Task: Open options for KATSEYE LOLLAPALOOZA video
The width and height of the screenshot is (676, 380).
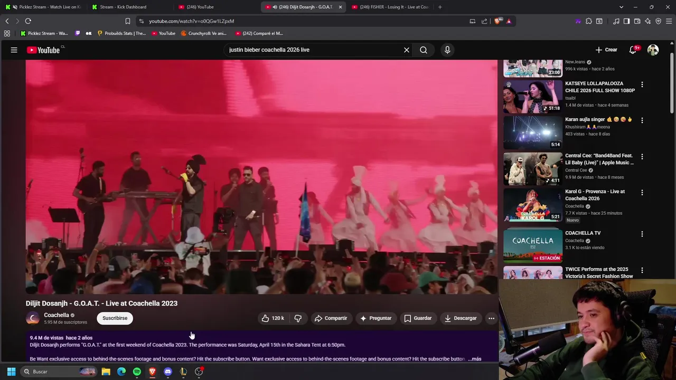Action: coord(642,84)
